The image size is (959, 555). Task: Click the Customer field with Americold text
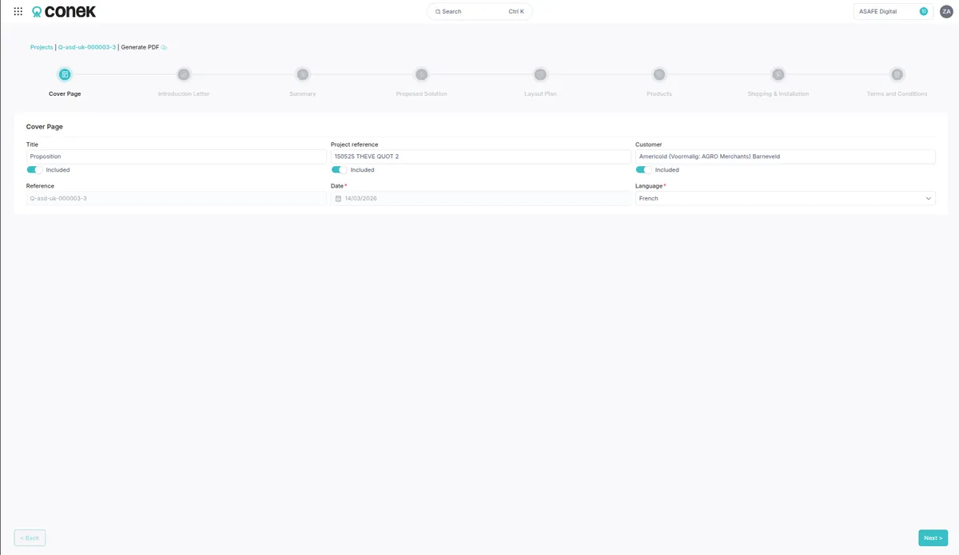pyautogui.click(x=785, y=157)
